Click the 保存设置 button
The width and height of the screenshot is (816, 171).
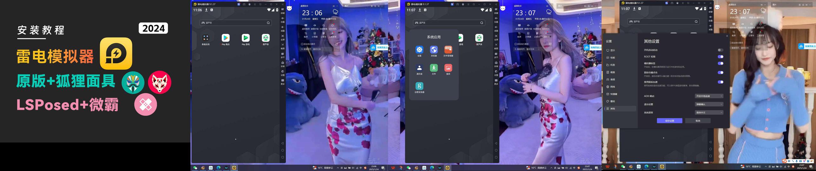[669, 121]
